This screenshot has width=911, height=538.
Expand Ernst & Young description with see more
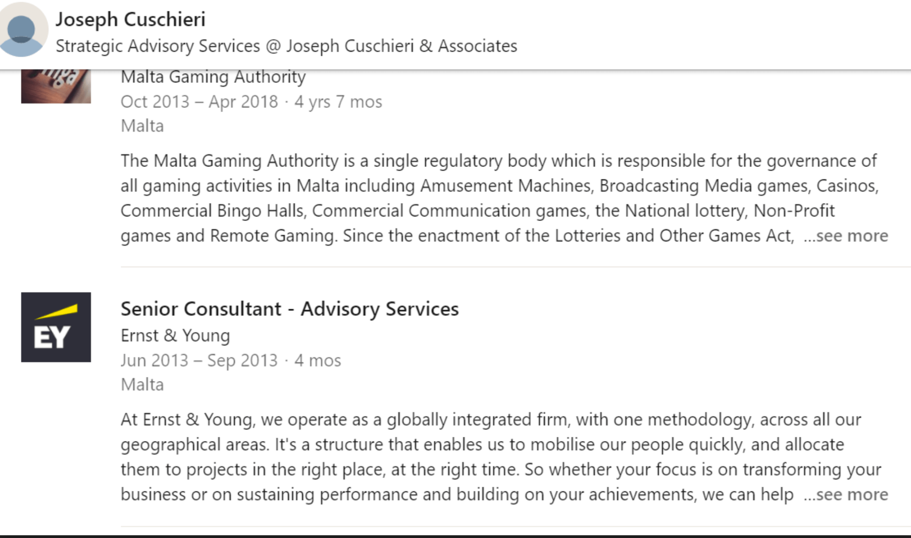(x=846, y=495)
